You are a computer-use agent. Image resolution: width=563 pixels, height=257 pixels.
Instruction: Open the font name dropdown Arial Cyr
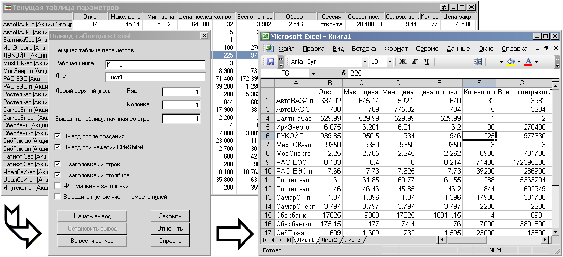tap(365, 62)
